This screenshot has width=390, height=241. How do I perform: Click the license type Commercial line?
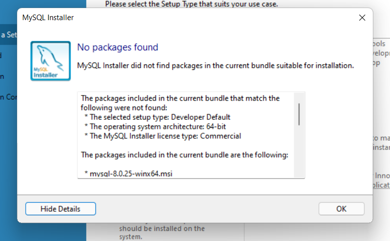[162, 136]
